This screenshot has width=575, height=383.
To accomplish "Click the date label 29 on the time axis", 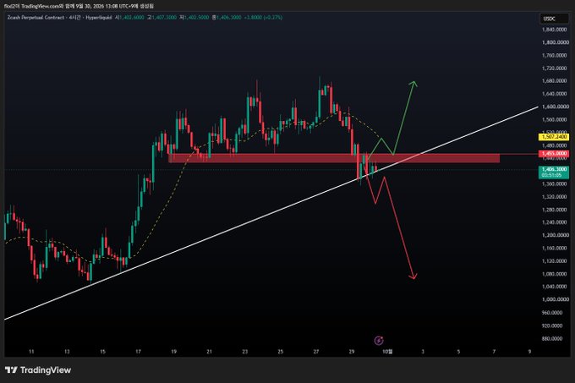I will pyautogui.click(x=352, y=352).
